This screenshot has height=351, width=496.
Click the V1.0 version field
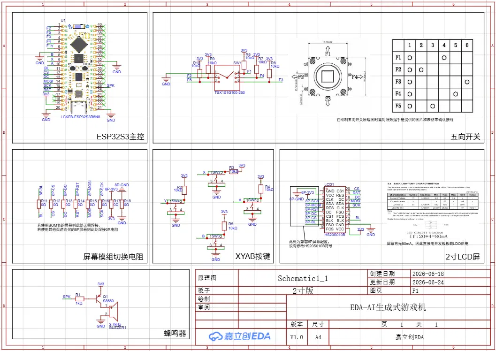click(x=297, y=337)
